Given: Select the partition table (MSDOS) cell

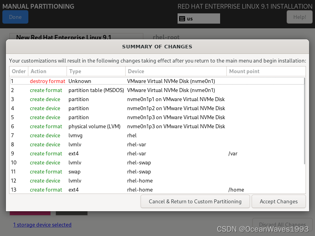Looking at the screenshot, I should 96,90.
